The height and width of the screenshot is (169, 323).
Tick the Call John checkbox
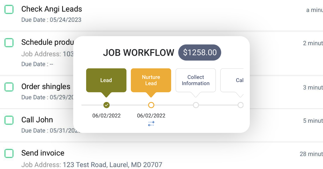[x=9, y=120]
